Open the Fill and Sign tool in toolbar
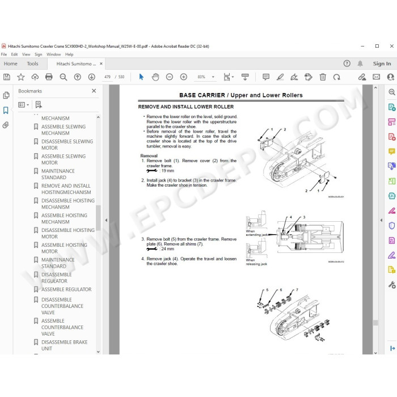The height and width of the screenshot is (397, 397). pos(294,77)
